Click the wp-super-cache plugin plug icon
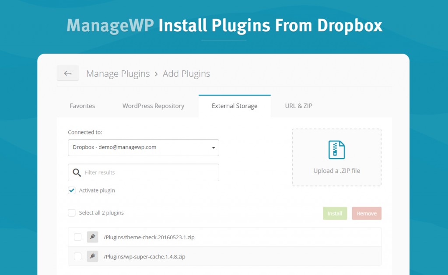 (x=92, y=256)
